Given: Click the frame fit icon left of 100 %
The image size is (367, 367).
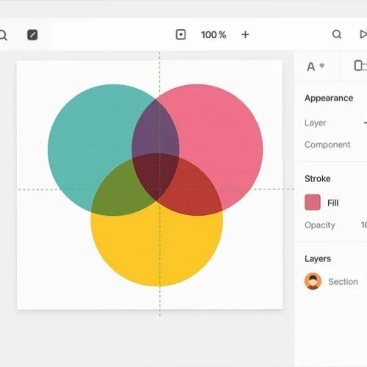Looking at the screenshot, I should (x=181, y=34).
